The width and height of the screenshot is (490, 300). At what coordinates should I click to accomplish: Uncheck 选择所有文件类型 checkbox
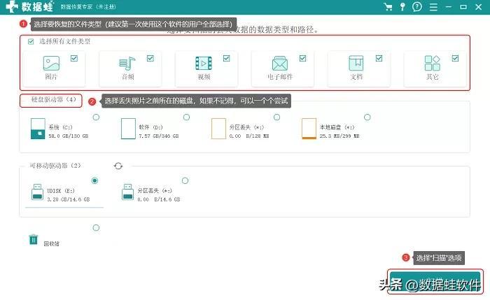(x=31, y=41)
